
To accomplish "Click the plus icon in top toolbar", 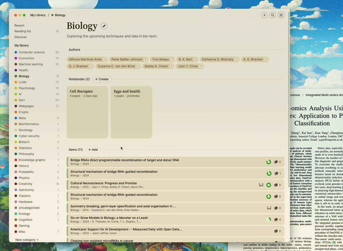I will click(x=264, y=15).
